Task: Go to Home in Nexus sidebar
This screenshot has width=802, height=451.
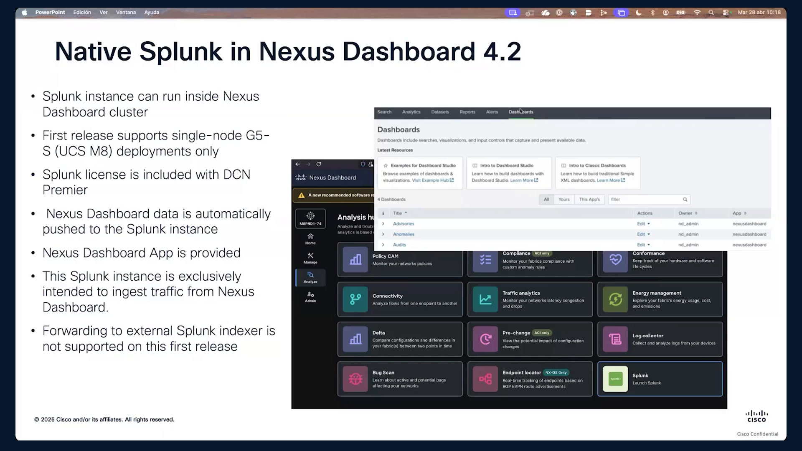Action: tap(310, 239)
